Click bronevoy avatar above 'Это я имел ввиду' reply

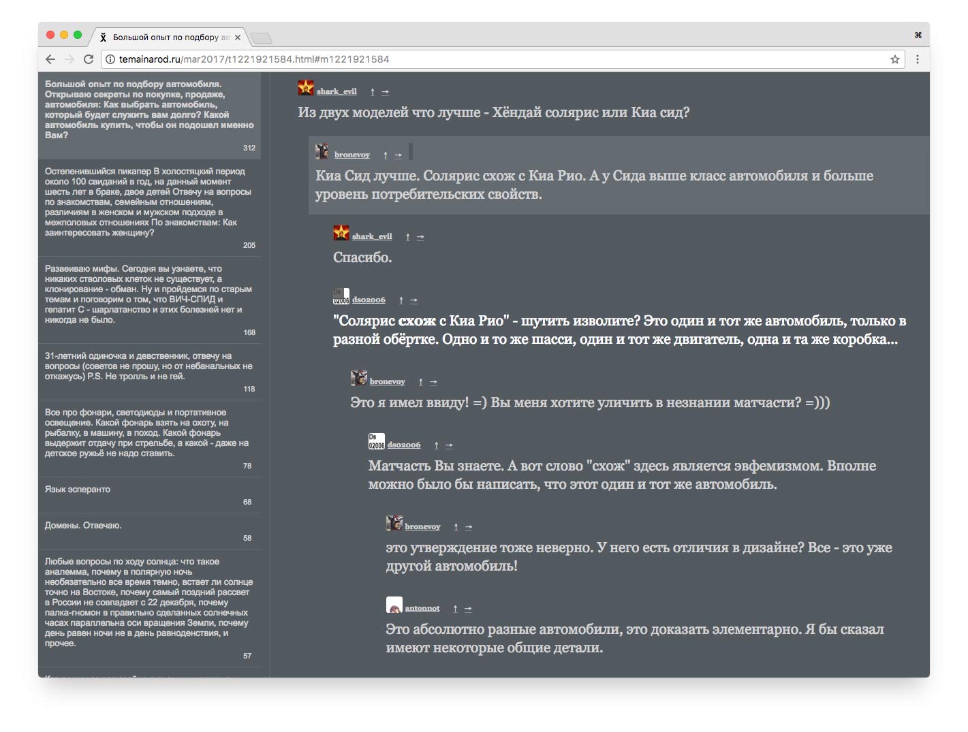358,378
